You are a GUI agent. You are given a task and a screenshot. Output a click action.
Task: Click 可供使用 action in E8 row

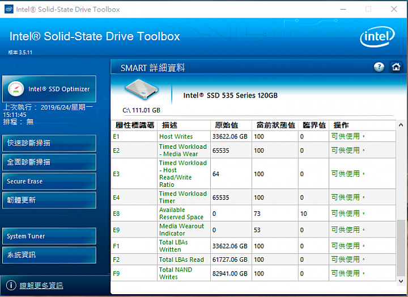point(347,214)
